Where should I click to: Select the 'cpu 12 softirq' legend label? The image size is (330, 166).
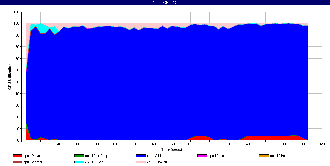click(96, 156)
